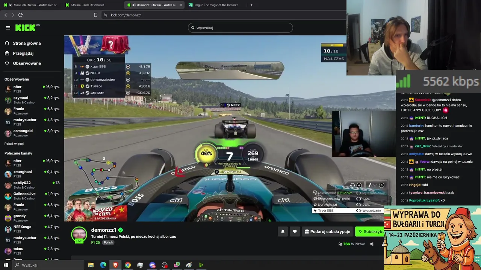Open sebily022 recommended channel avatar
The width and height of the screenshot is (481, 270).
pos(8,185)
